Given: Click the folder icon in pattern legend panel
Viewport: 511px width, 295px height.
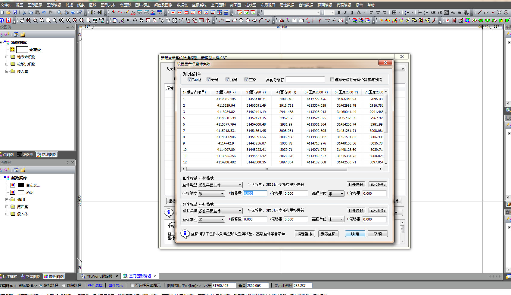Looking at the screenshot, I should click(23, 35).
